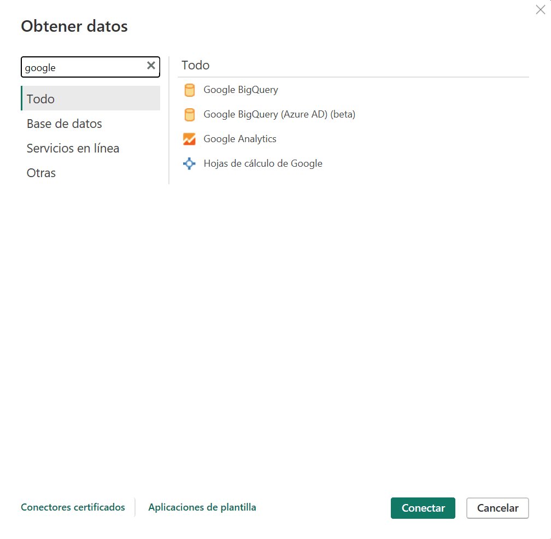Select the Servicios en línea category

click(73, 148)
